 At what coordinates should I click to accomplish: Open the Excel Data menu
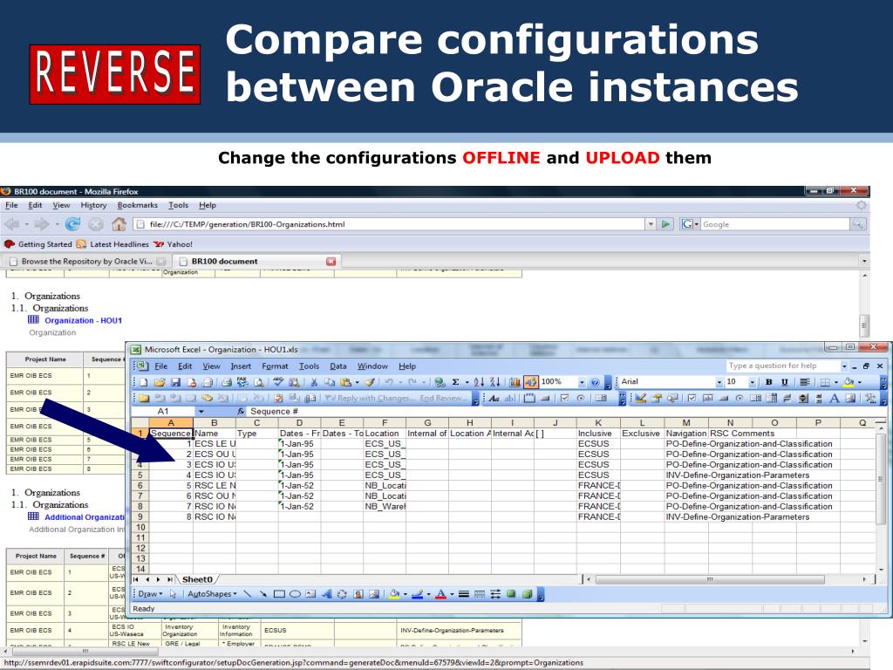(x=337, y=366)
